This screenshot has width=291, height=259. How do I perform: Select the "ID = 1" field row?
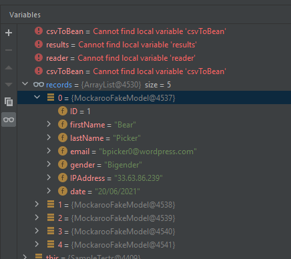pos(154,111)
